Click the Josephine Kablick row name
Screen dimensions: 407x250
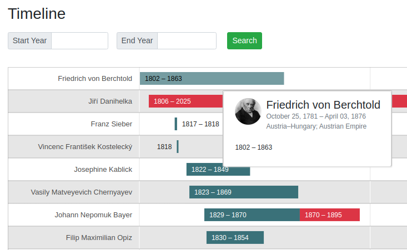103,170
